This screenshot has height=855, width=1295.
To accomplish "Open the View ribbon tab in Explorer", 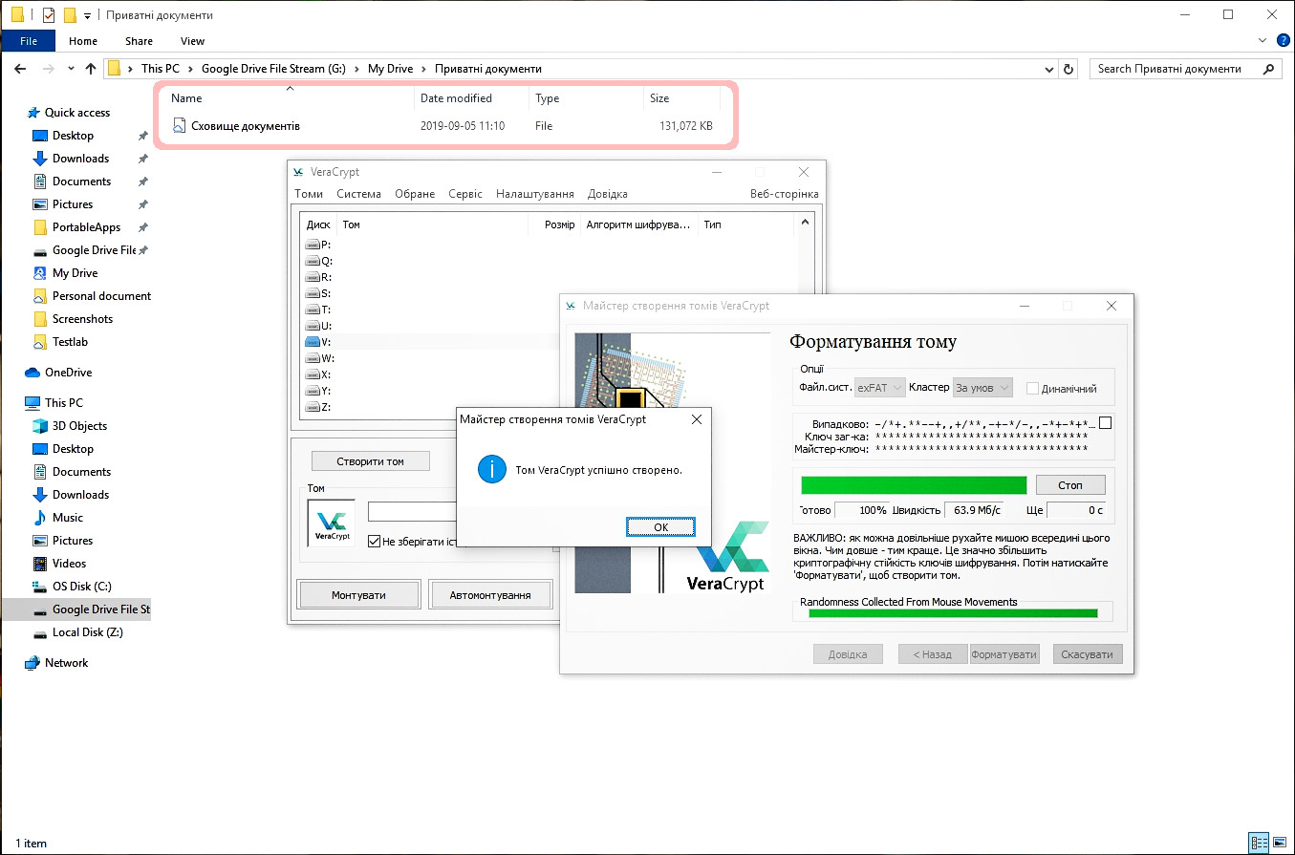I will 192,41.
